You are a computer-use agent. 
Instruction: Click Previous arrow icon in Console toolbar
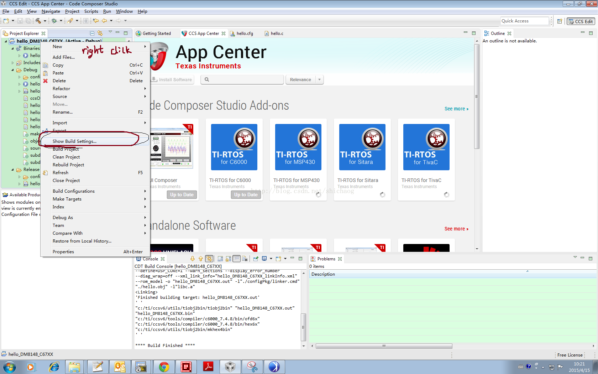click(201, 259)
